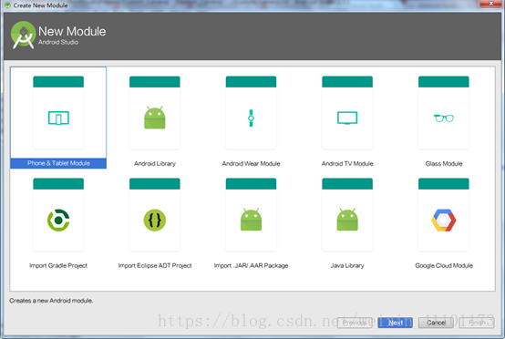Image resolution: width=505 pixels, height=339 pixels.
Task: Choose the Android Library robot icon
Action: point(155,118)
